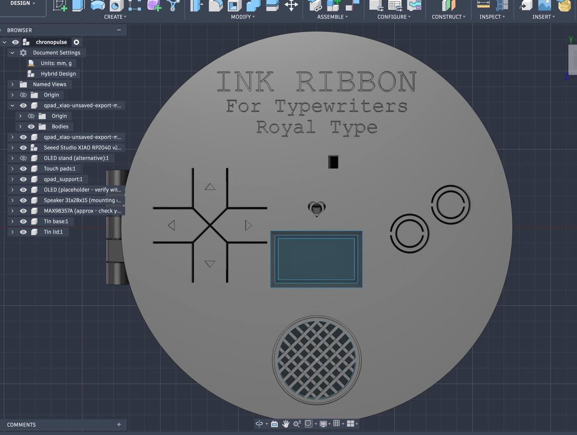Show the hidden OLED stand (alternative):1 component
This screenshot has width=577, height=435.
click(23, 158)
